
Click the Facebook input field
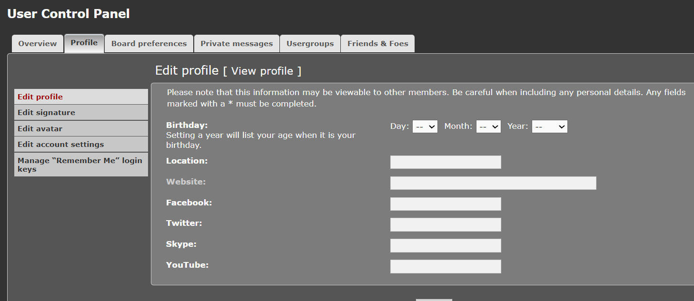pyautogui.click(x=446, y=204)
